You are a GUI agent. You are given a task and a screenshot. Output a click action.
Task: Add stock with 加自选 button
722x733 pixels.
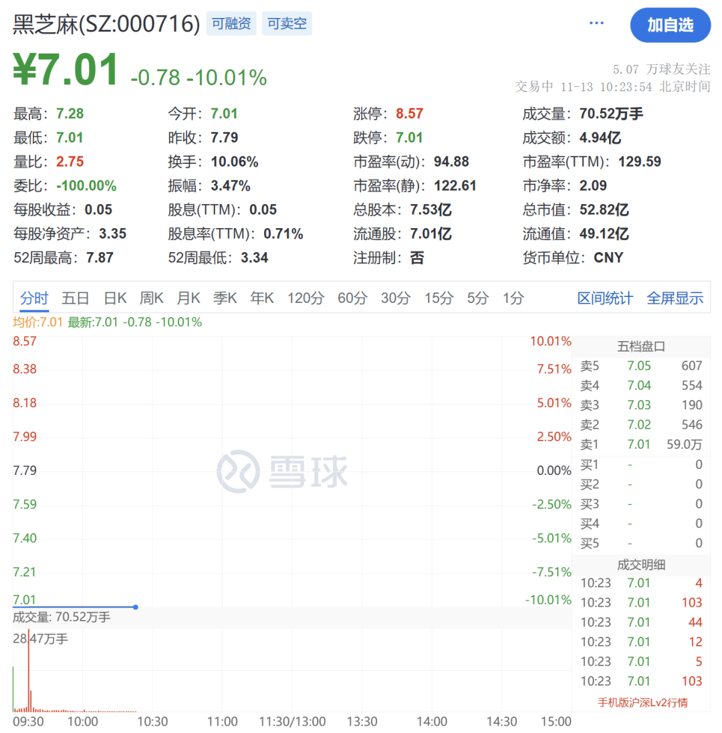(670, 25)
